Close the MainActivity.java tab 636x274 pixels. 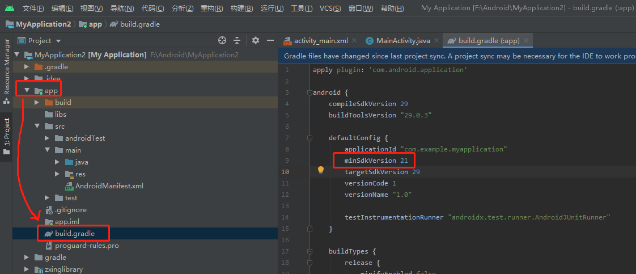[x=436, y=40]
